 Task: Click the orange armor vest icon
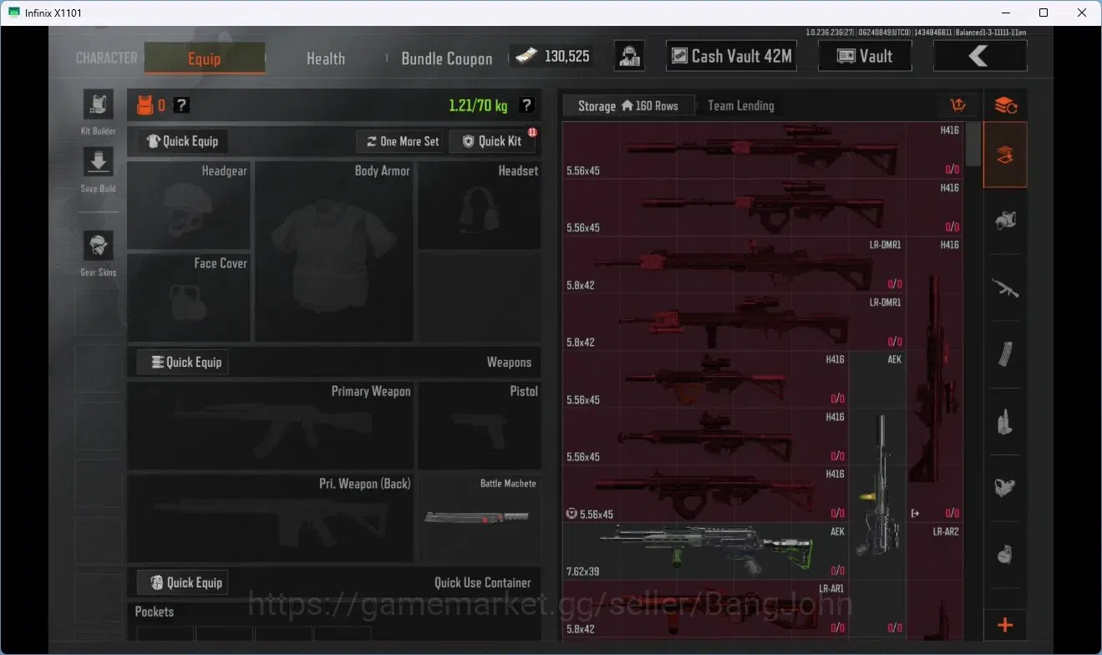point(145,105)
